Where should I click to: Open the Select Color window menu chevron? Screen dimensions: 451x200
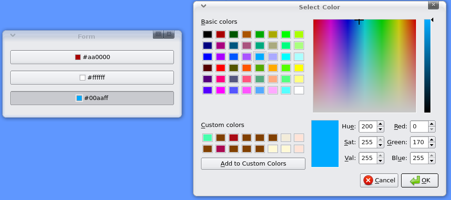pos(203,6)
